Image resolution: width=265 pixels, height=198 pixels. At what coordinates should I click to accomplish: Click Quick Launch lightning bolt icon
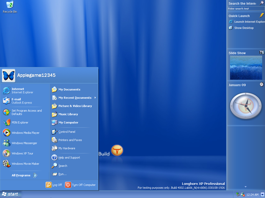click(x=262, y=15)
